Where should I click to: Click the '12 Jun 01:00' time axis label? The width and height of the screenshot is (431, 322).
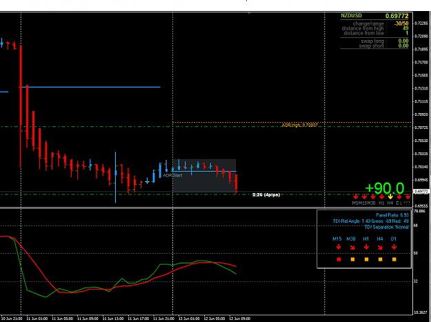pyautogui.click(x=189, y=319)
